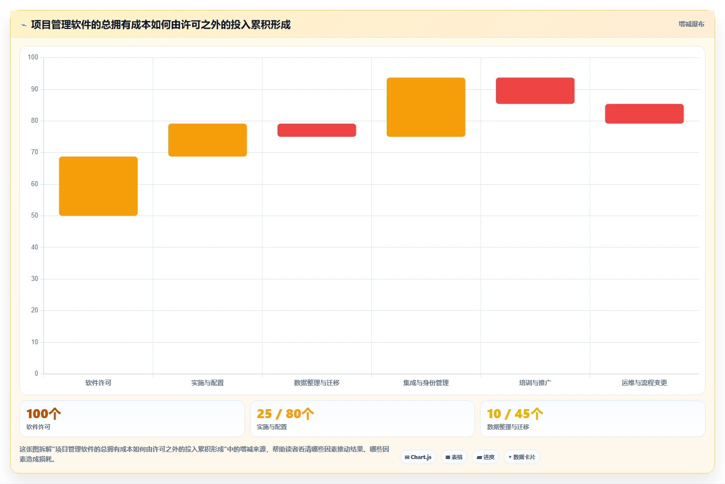Click the red 运维与流程变更 waterfall bar
This screenshot has height=484, width=725.
644,114
